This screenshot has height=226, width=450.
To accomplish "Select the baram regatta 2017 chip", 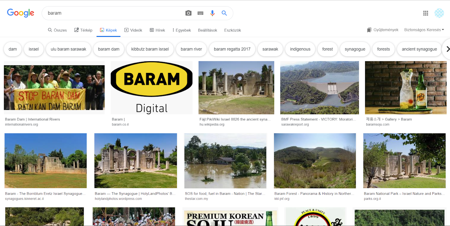I will (x=232, y=49).
